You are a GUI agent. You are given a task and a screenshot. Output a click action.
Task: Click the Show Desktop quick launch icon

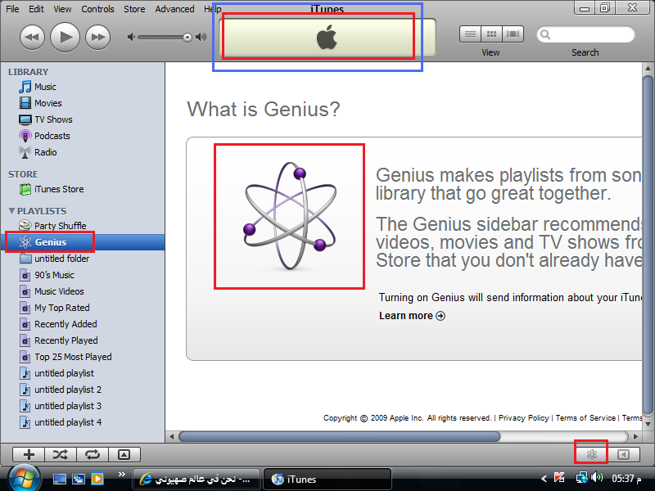pyautogui.click(x=59, y=479)
